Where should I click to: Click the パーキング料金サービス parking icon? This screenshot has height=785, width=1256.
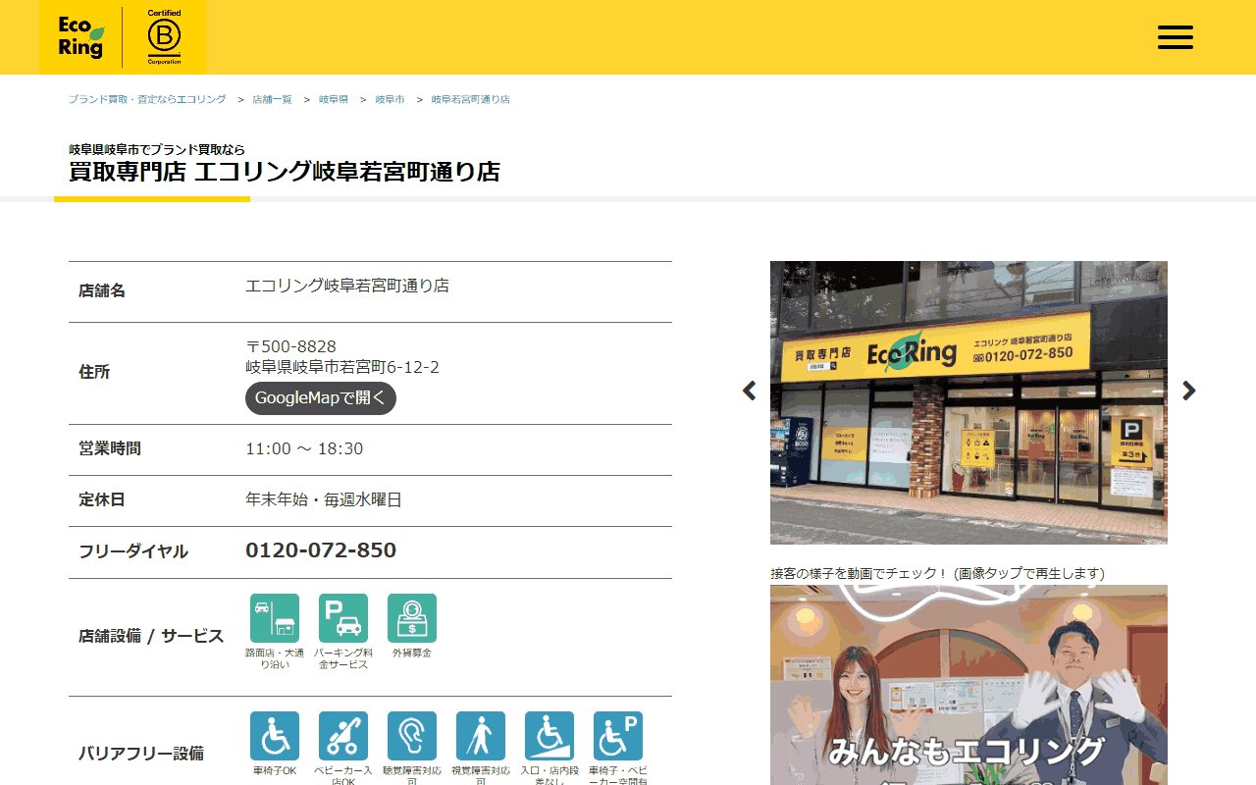pyautogui.click(x=343, y=618)
